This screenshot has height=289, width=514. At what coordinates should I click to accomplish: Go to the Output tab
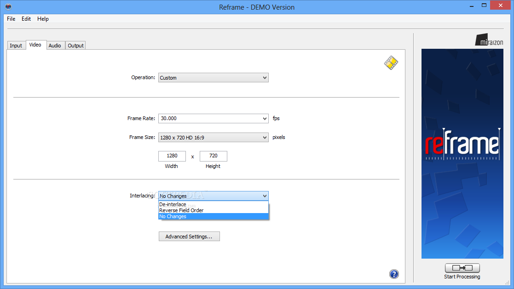click(76, 46)
